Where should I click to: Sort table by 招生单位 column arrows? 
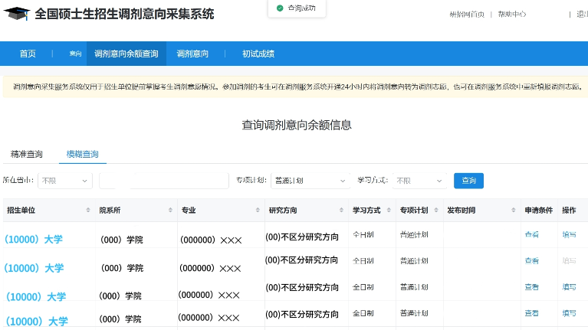tap(88, 210)
